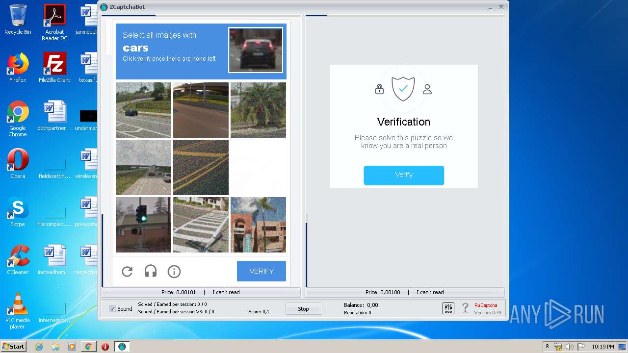This screenshot has width=628, height=353.
Task: Launch Firefox from the desktop
Action: coord(18,68)
